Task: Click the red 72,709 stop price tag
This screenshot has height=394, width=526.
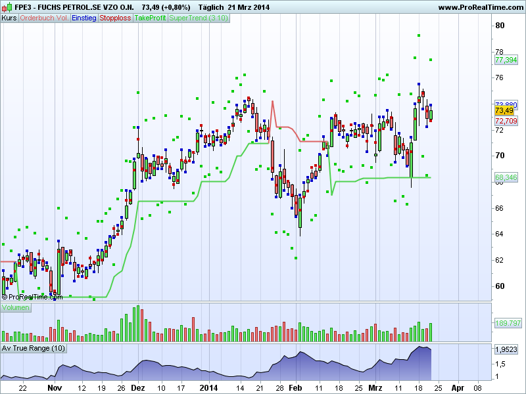Action: [x=506, y=121]
